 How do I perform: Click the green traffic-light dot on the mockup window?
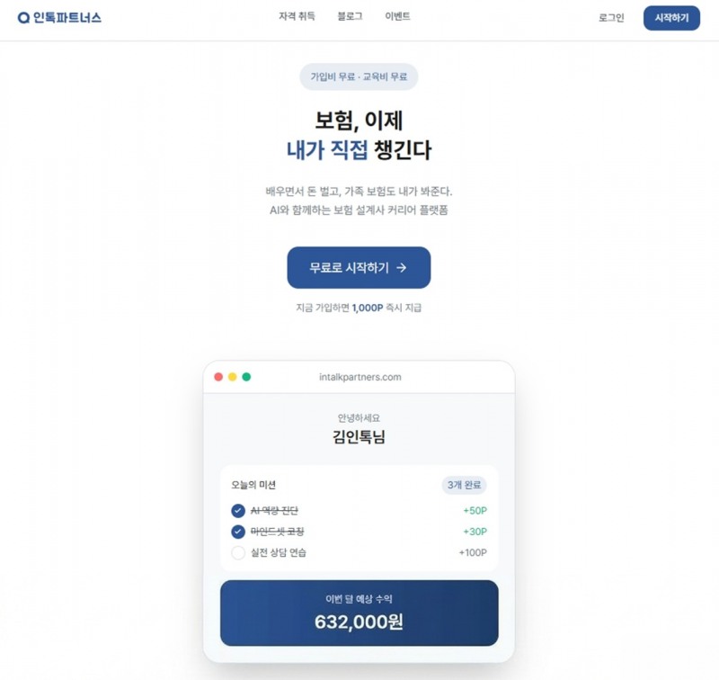pyautogui.click(x=245, y=377)
